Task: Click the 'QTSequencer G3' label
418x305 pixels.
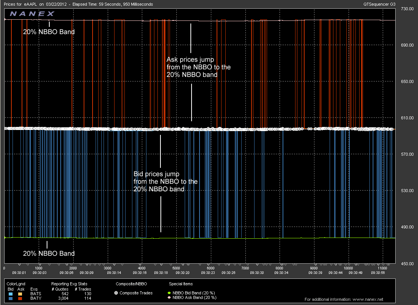Action: (379, 4)
